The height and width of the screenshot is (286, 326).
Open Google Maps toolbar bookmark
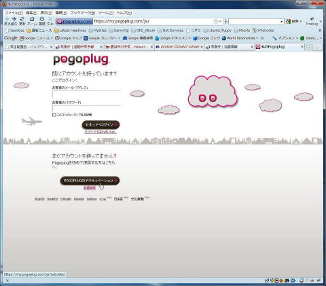(x=69, y=38)
